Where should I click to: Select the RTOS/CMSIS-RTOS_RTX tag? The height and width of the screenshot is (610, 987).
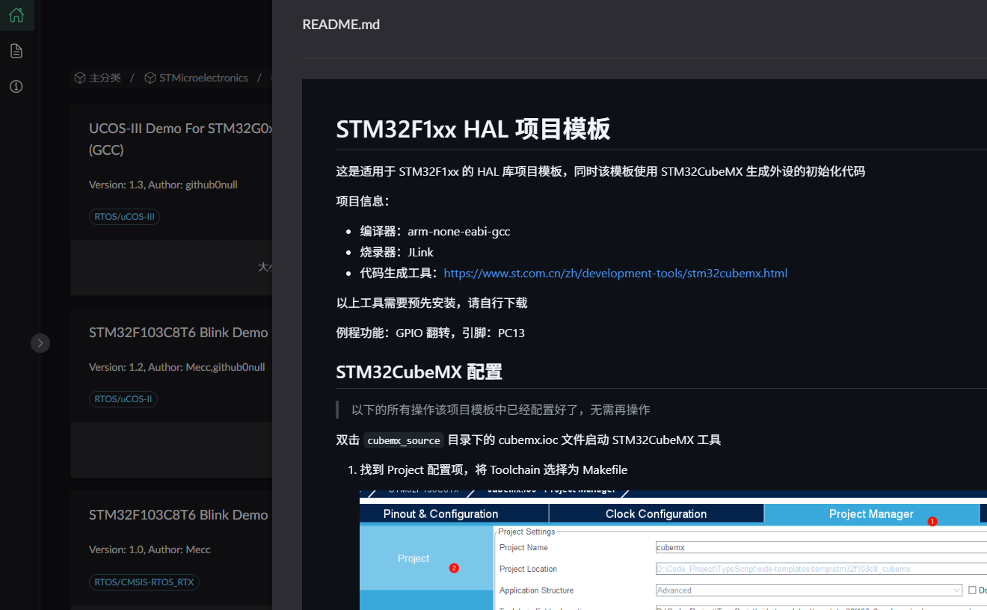coord(144,582)
